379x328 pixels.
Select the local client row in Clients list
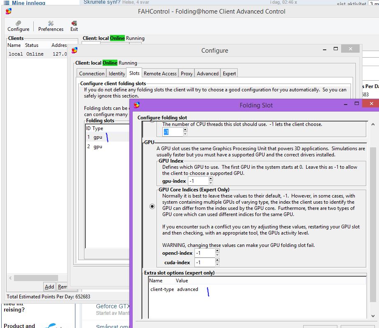pos(37,54)
